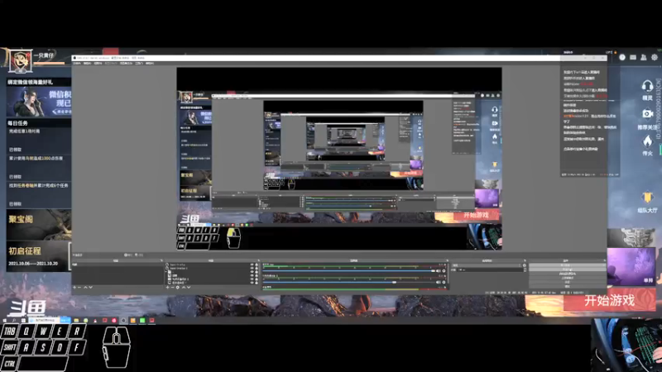Move the scene down with the Scenes arrow
662x372 pixels.
pos(90,288)
